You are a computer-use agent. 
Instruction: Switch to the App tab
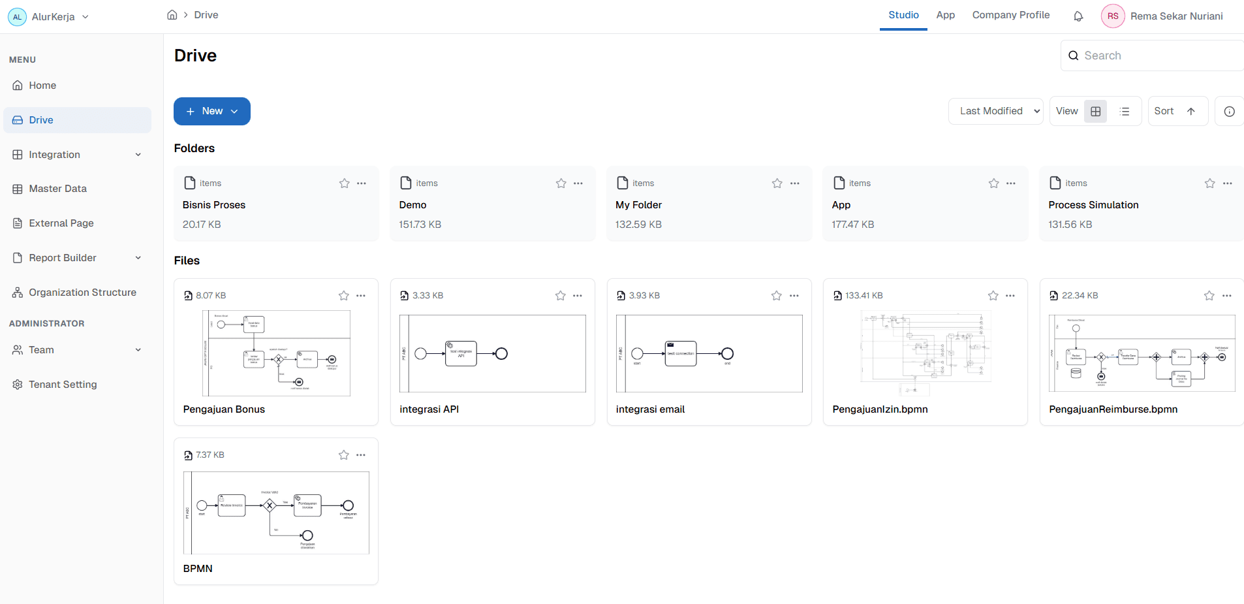click(945, 15)
